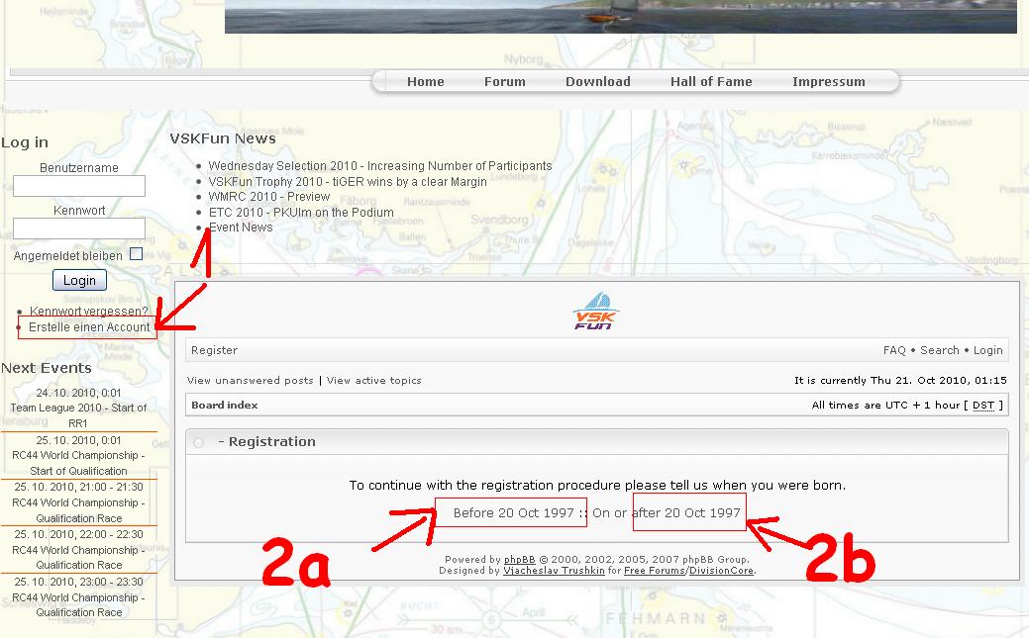Focus the Kennwort password field
Screen dimensions: 1029x638
click(79, 228)
